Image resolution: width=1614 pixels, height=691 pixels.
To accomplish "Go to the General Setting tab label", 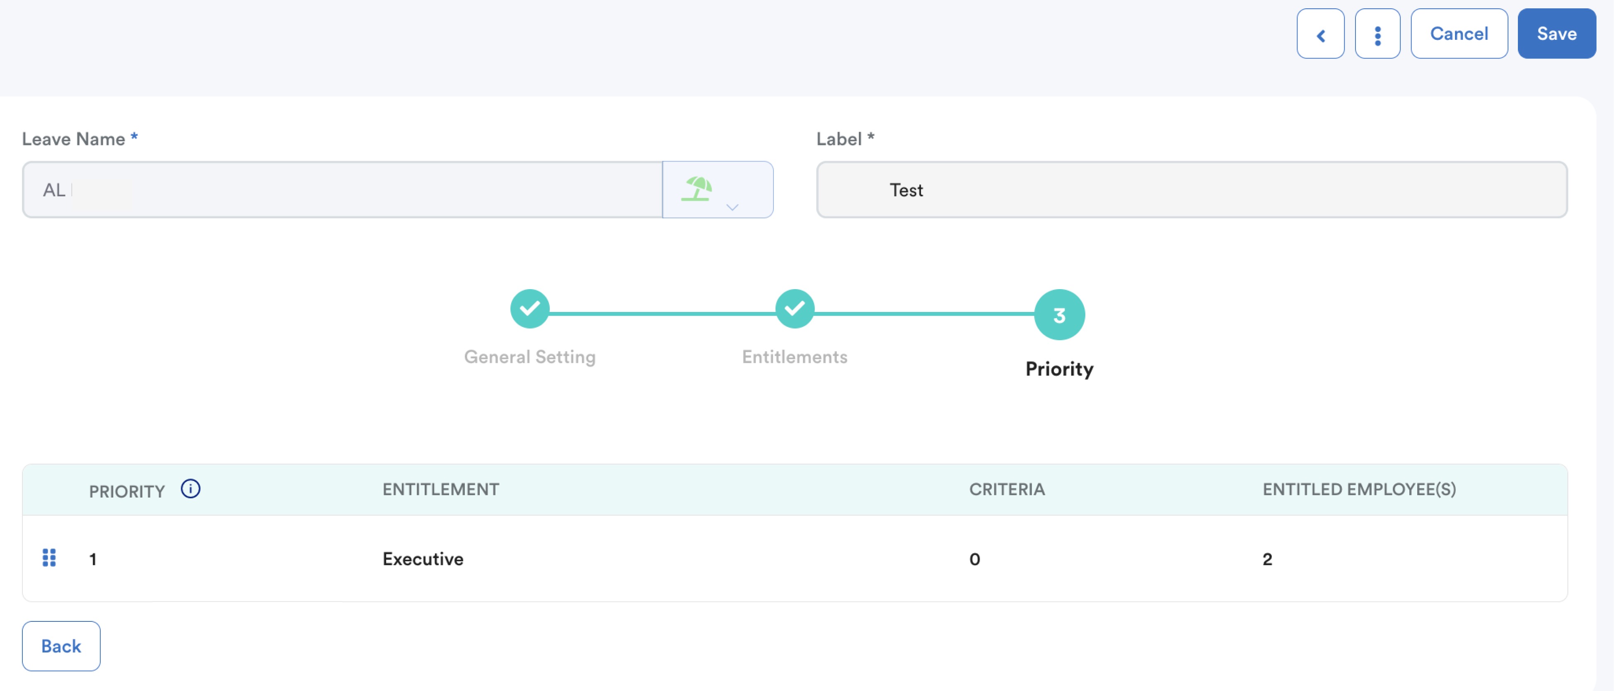I will (x=529, y=356).
